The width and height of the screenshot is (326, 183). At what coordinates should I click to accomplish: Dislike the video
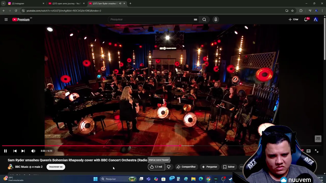[169, 167]
